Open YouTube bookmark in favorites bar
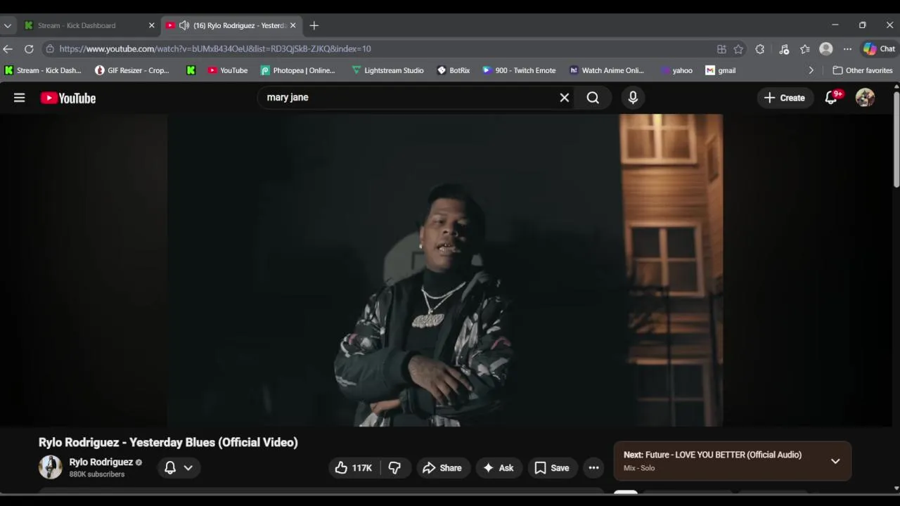This screenshot has width=900, height=506. (228, 70)
